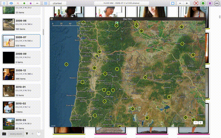Screen dimensions: 221x138
Task: Zoom out the map with minus button
Action: 195,123
